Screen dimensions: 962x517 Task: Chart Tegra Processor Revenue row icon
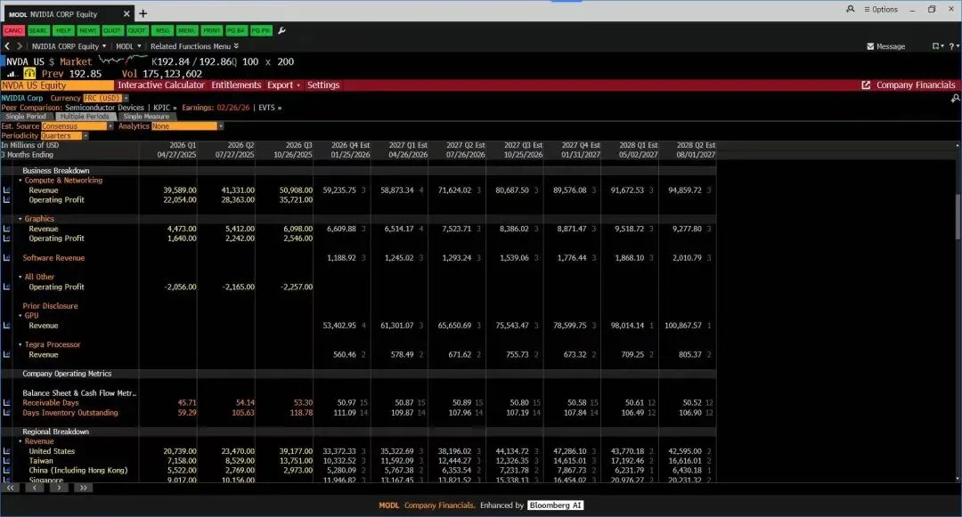(7, 355)
